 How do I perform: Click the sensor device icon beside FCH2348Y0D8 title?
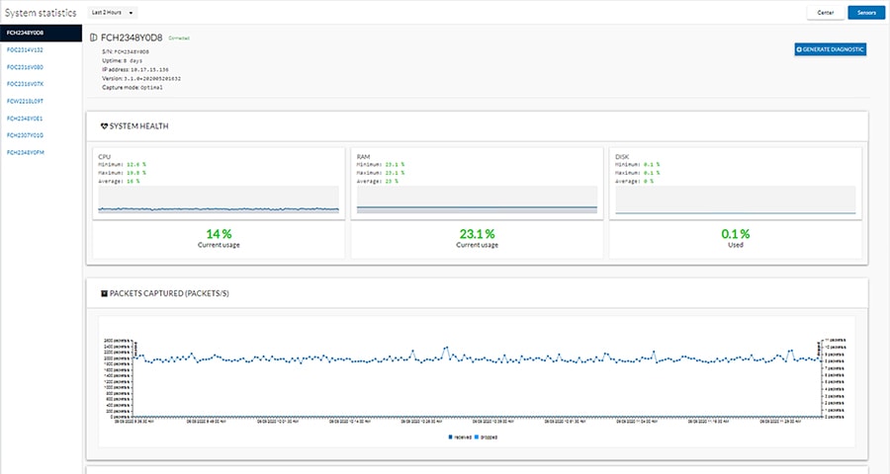point(94,38)
